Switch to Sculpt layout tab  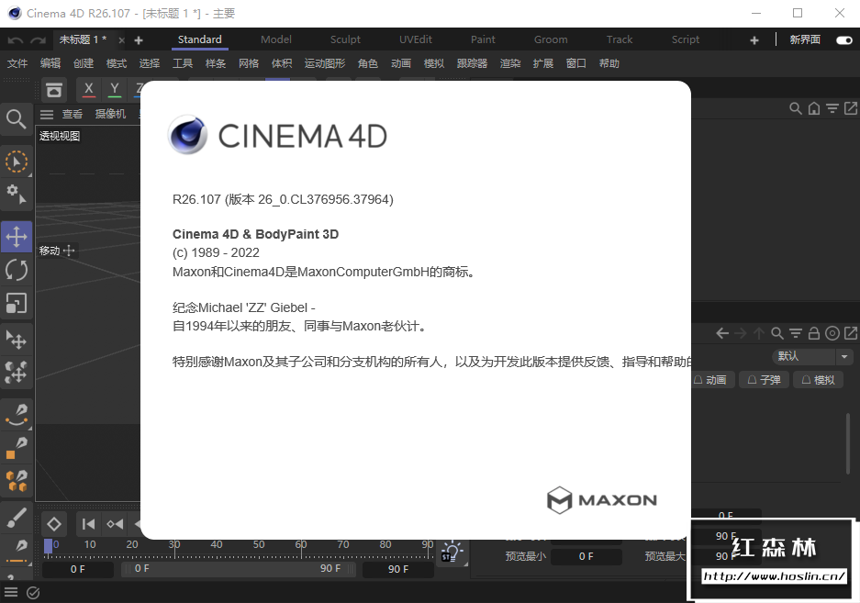(345, 39)
